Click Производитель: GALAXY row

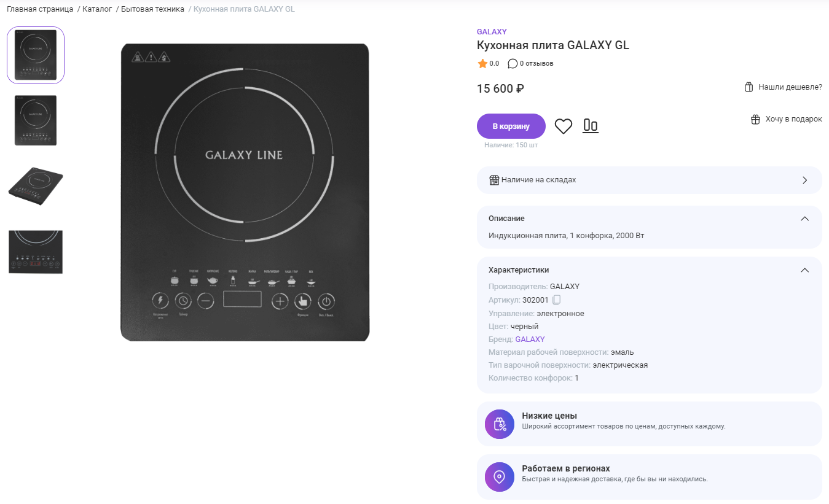(534, 287)
